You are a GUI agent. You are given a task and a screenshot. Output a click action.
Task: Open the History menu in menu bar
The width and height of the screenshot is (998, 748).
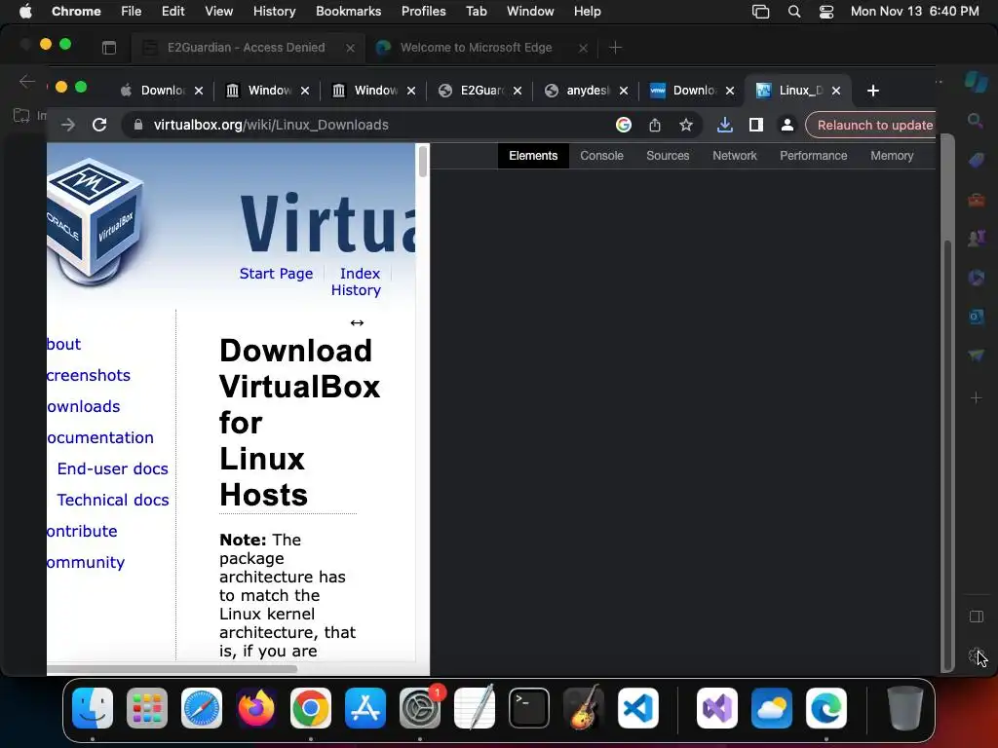pyautogui.click(x=274, y=12)
